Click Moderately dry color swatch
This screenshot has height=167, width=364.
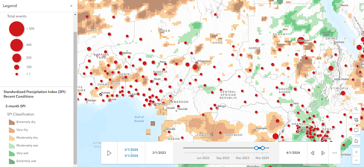pos(12,137)
